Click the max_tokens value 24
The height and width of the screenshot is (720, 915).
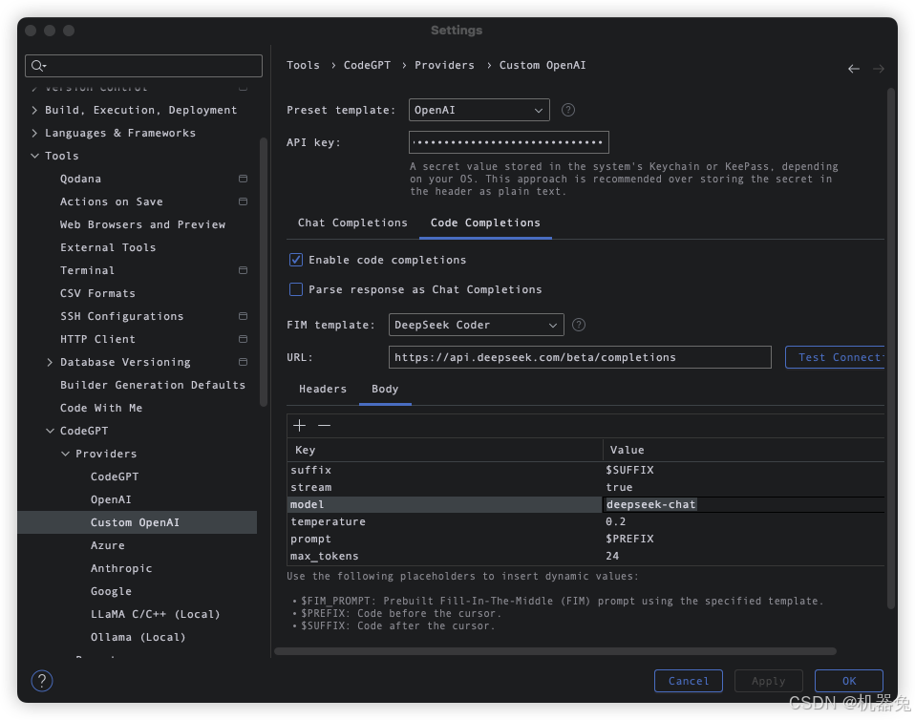(611, 556)
